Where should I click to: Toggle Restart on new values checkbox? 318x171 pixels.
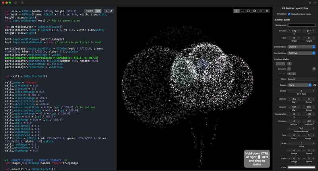coord(289,13)
